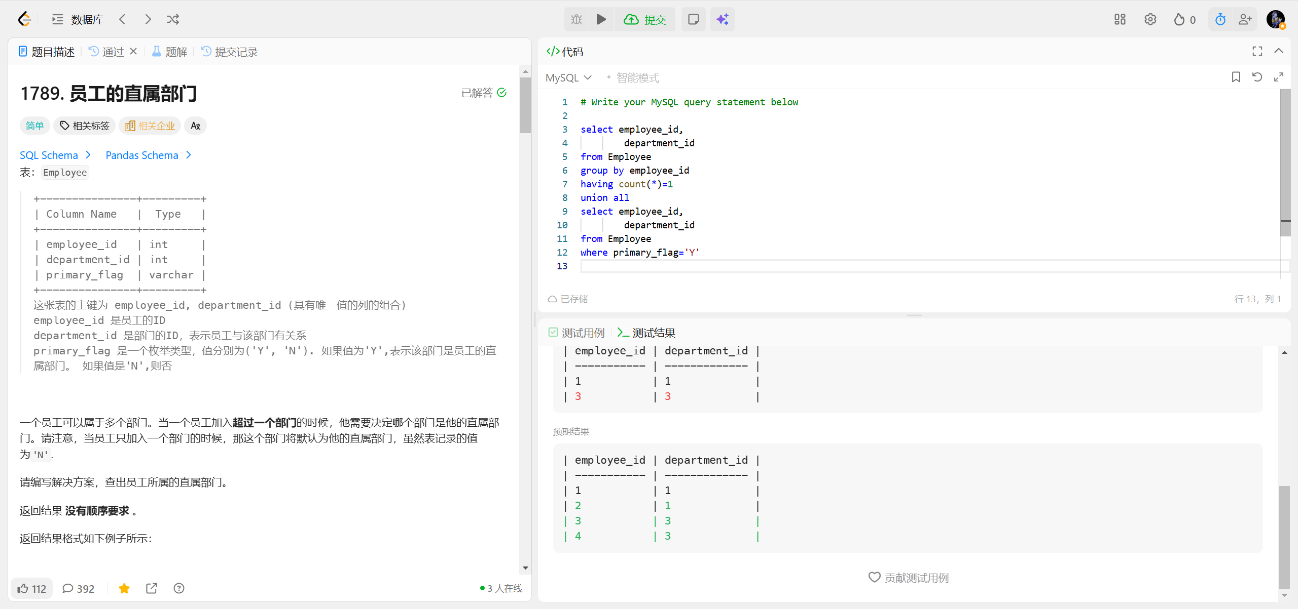This screenshot has width=1298, height=609.
Task: Open the MySQL language dropdown
Action: (568, 77)
